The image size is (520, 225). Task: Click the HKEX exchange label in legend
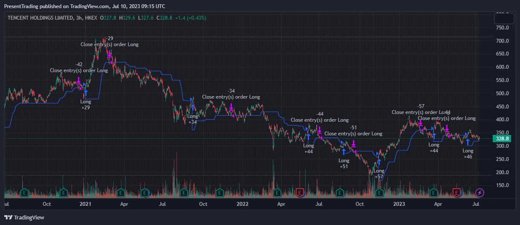coord(91,18)
